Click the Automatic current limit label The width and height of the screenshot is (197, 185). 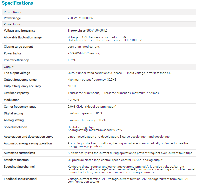click(x=19, y=153)
